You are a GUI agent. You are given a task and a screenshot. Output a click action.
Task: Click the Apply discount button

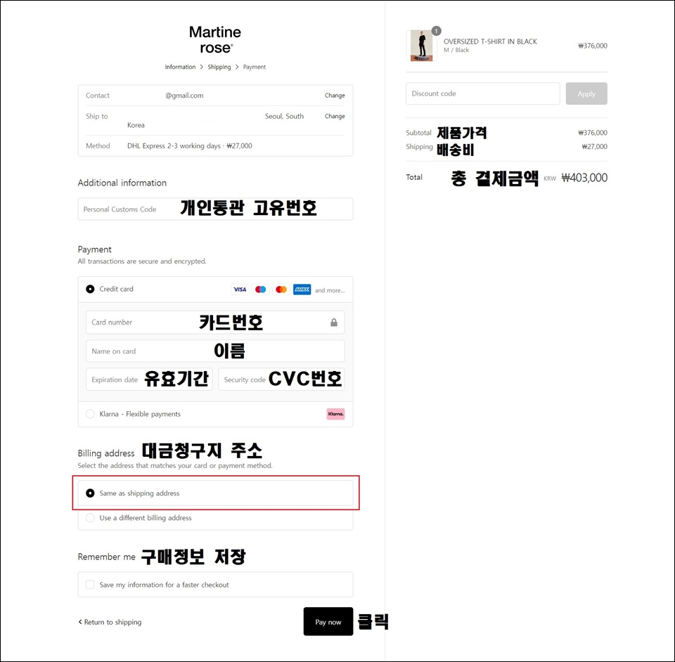click(586, 93)
